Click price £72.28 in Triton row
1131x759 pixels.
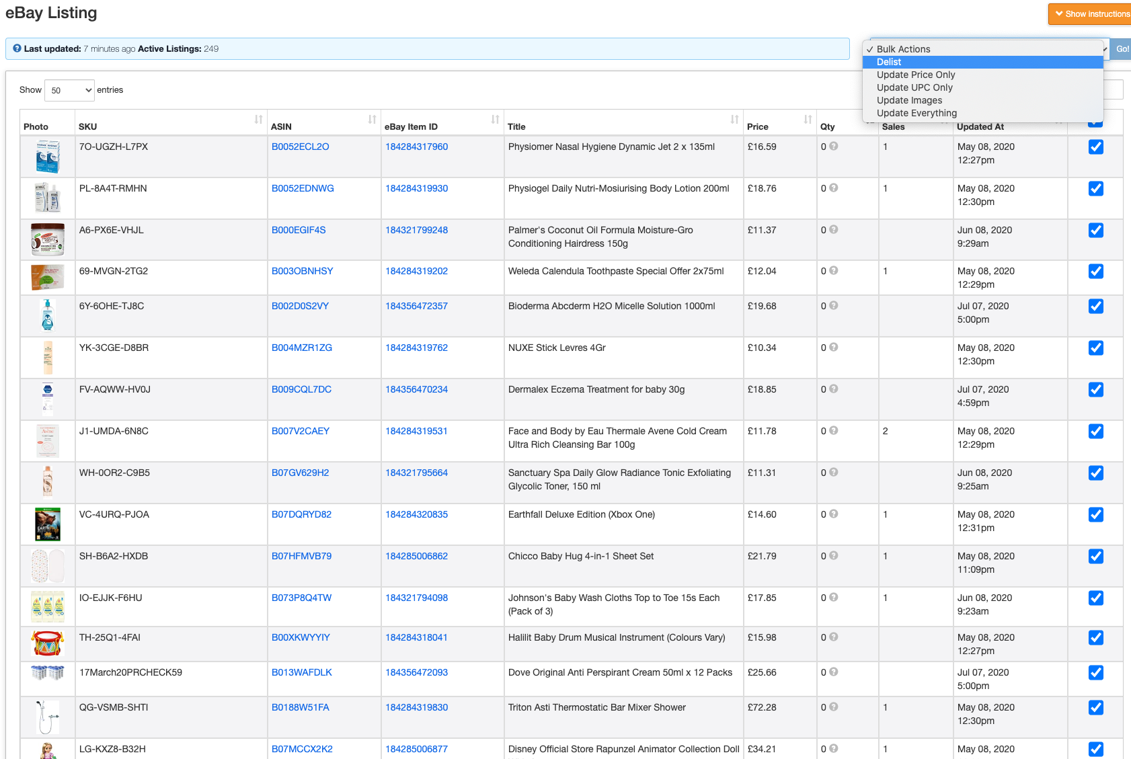[x=762, y=707]
